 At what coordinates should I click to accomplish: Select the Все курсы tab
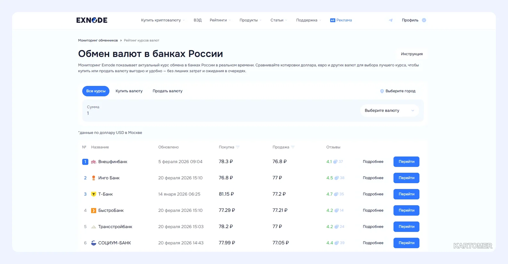[x=96, y=91]
